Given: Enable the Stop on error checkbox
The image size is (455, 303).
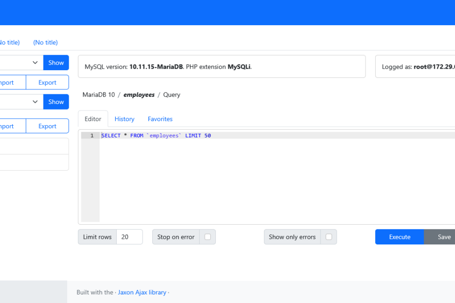Looking at the screenshot, I should point(207,237).
